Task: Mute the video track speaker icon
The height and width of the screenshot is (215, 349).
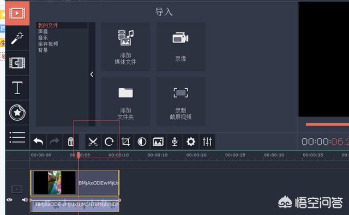Action: (x=25, y=200)
